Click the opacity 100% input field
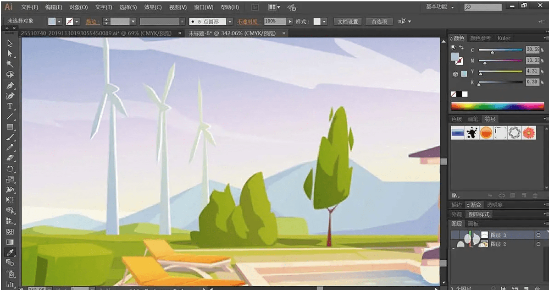Image resolution: width=549 pixels, height=290 pixels. pyautogui.click(x=275, y=22)
